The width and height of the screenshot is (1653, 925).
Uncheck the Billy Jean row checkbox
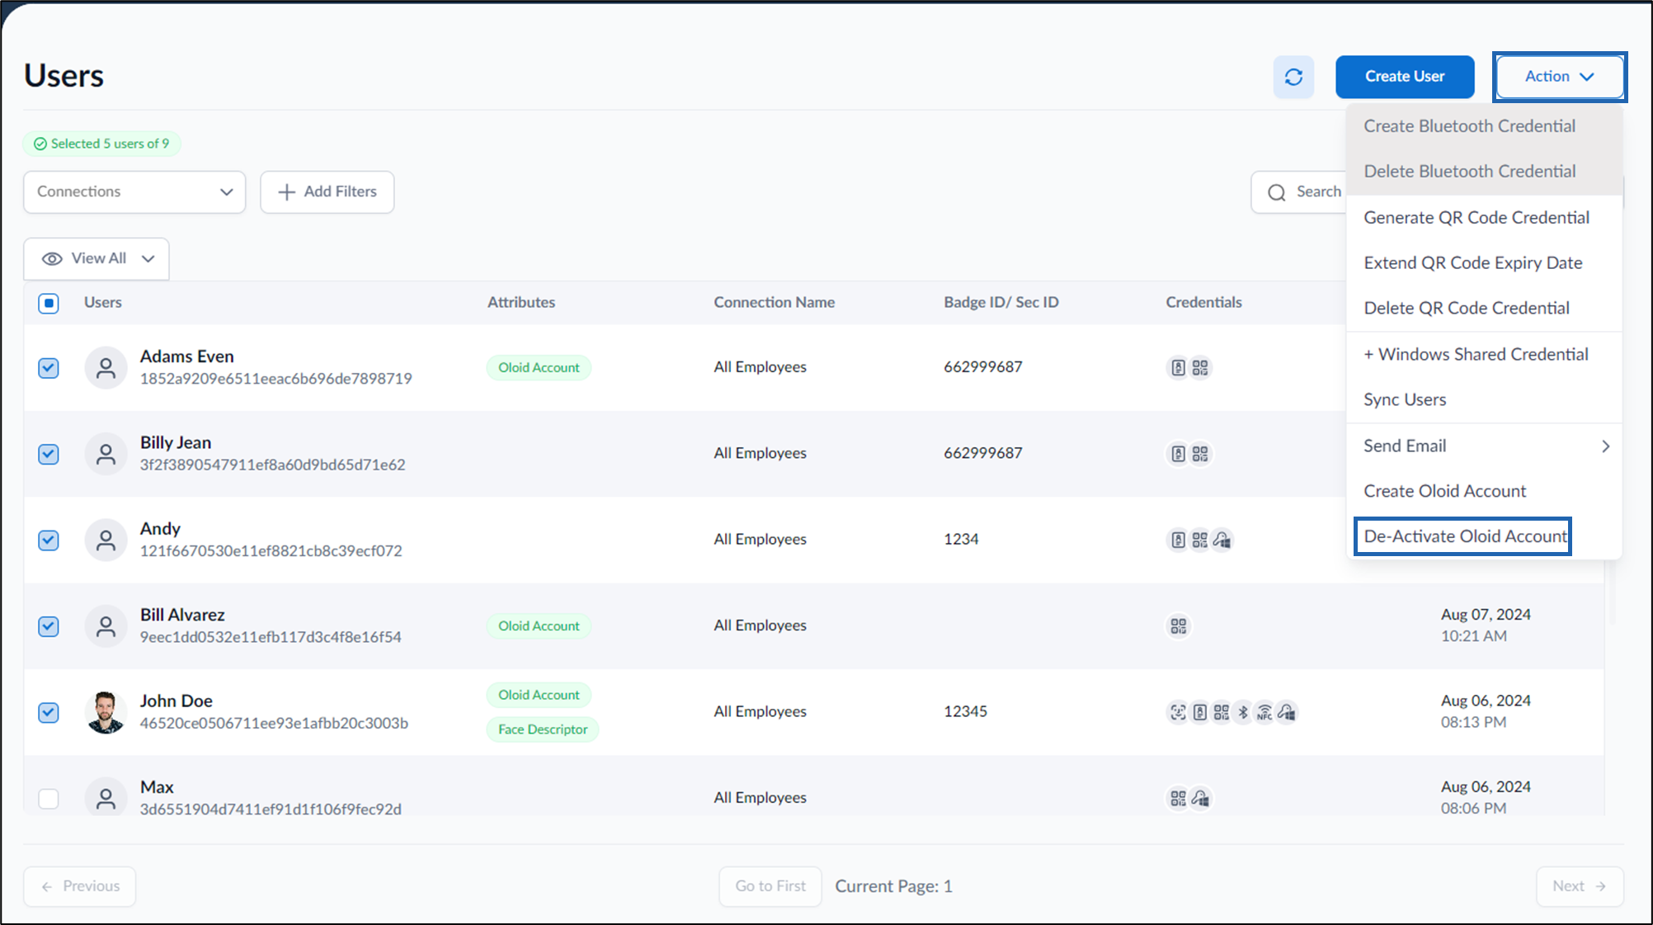coord(49,454)
